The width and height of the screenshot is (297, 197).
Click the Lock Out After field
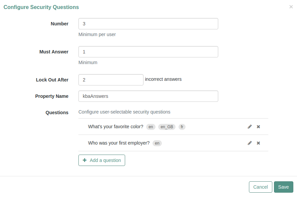(x=111, y=80)
